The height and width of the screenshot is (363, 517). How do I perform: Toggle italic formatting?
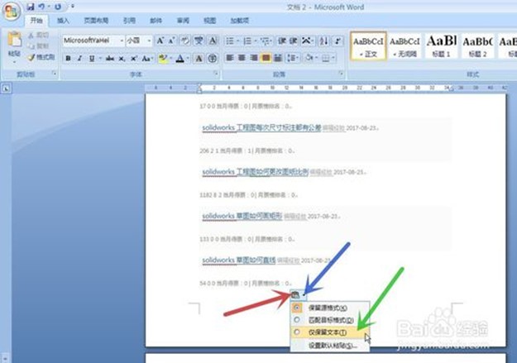click(x=80, y=59)
